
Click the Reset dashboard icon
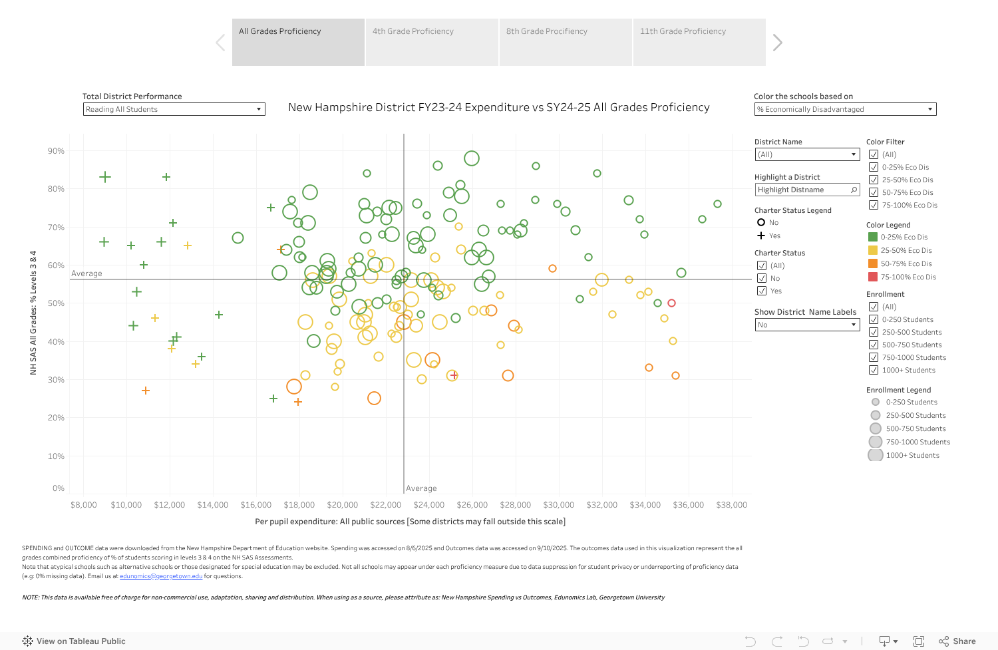tap(802, 641)
